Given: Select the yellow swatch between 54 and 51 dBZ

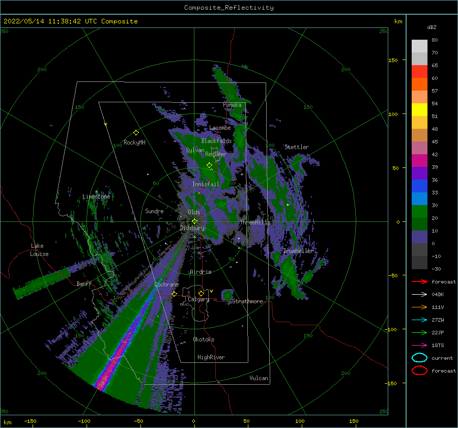Looking at the screenshot, I should pyautogui.click(x=419, y=110).
